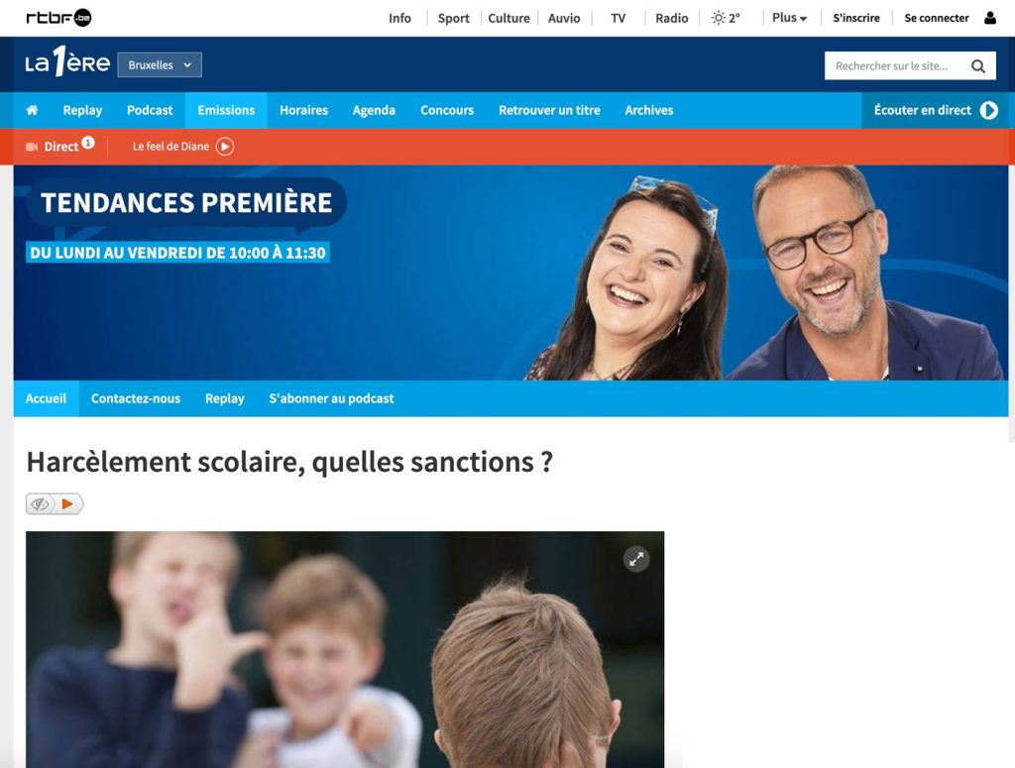This screenshot has width=1015, height=768.
Task: Click the search magnifier icon
Action: [978, 66]
